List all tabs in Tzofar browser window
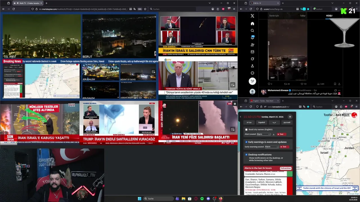Image resolution: width=360 pixels, height=202 pixels. (332, 101)
